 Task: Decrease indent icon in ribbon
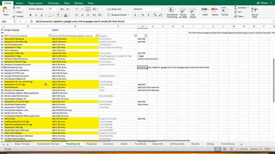click(x=94, y=15)
